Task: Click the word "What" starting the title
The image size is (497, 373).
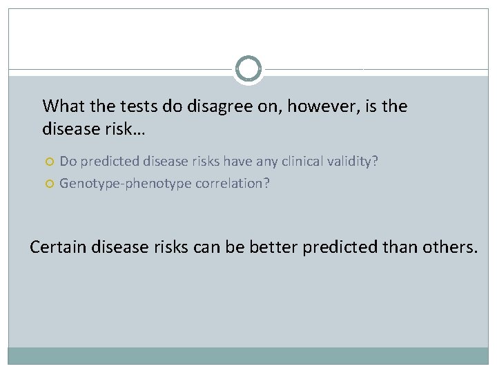Action: [x=61, y=106]
